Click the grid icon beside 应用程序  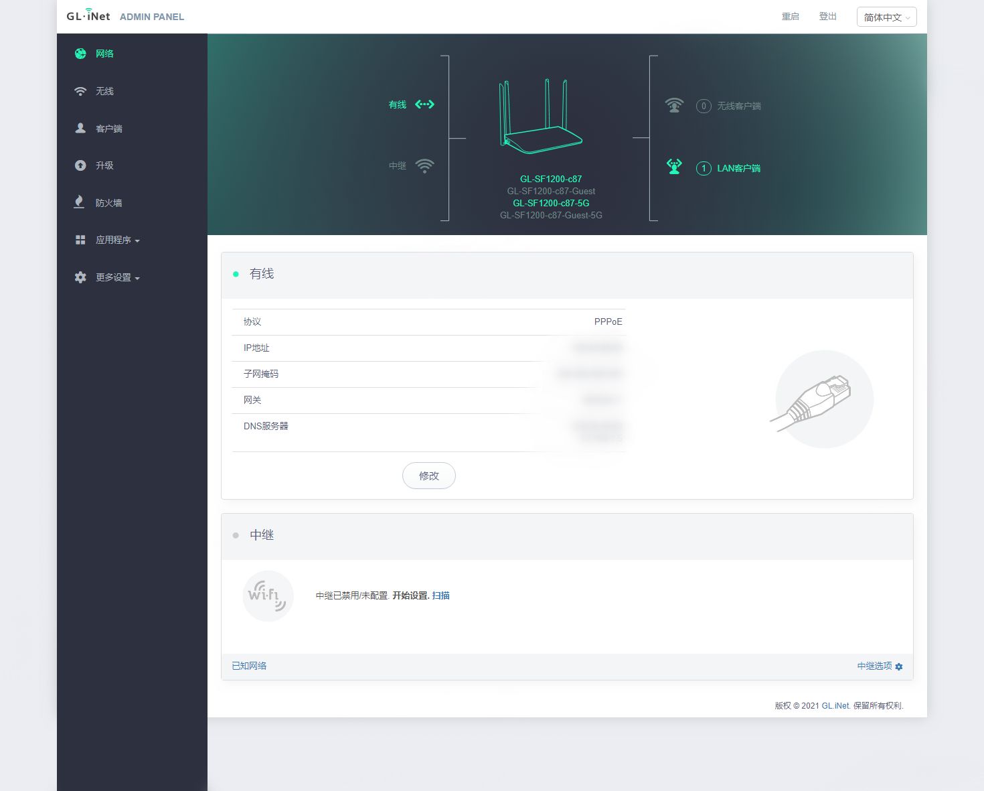coord(80,240)
